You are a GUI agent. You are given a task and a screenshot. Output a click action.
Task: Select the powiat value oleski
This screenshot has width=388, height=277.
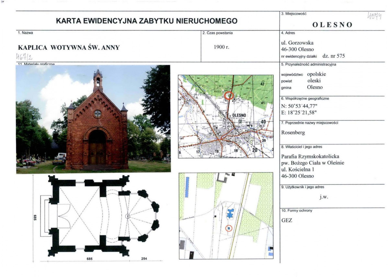tap(314, 80)
